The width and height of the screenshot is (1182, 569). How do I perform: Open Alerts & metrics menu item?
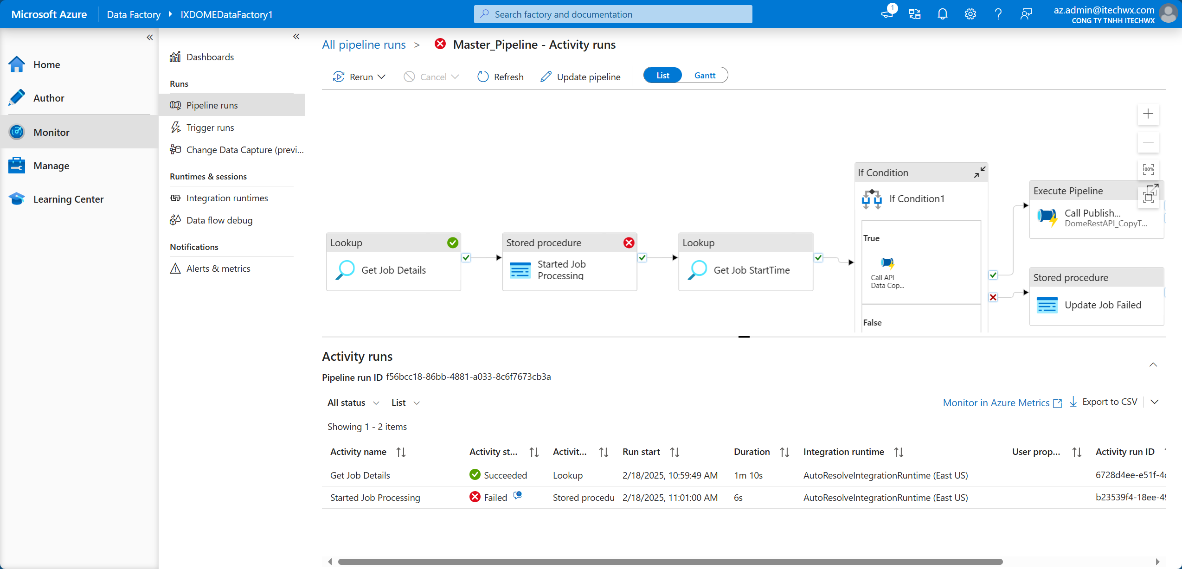pos(210,269)
